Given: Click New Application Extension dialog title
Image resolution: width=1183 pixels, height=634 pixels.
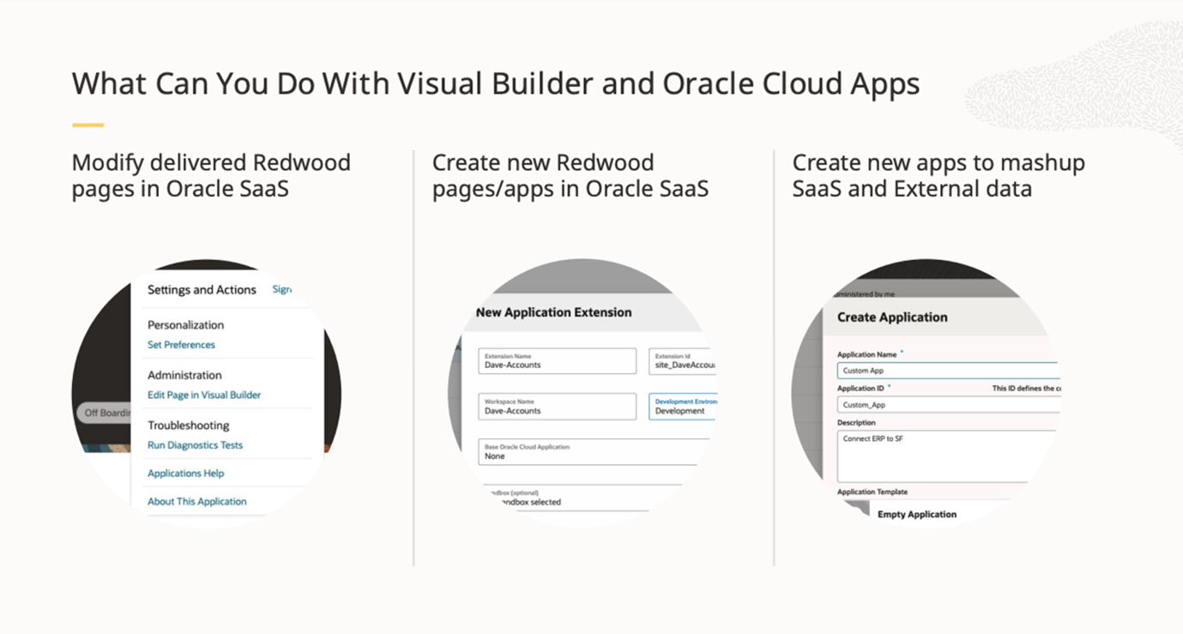Looking at the screenshot, I should pos(553,312).
